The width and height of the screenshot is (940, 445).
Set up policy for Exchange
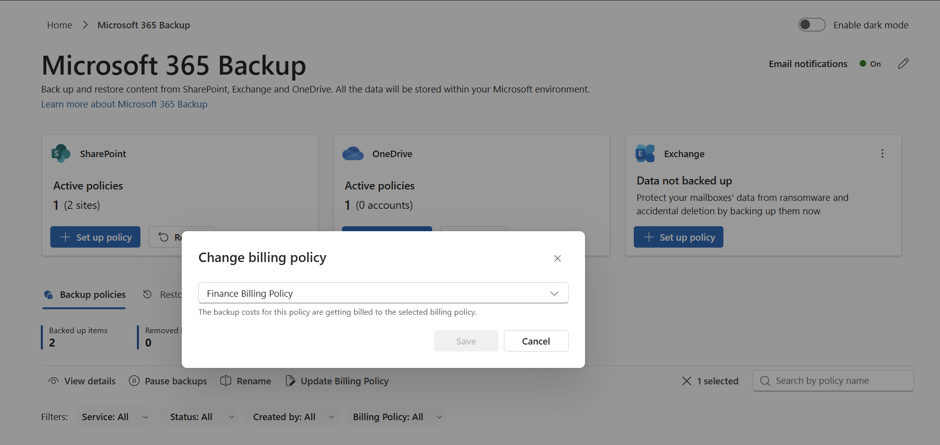[678, 237]
